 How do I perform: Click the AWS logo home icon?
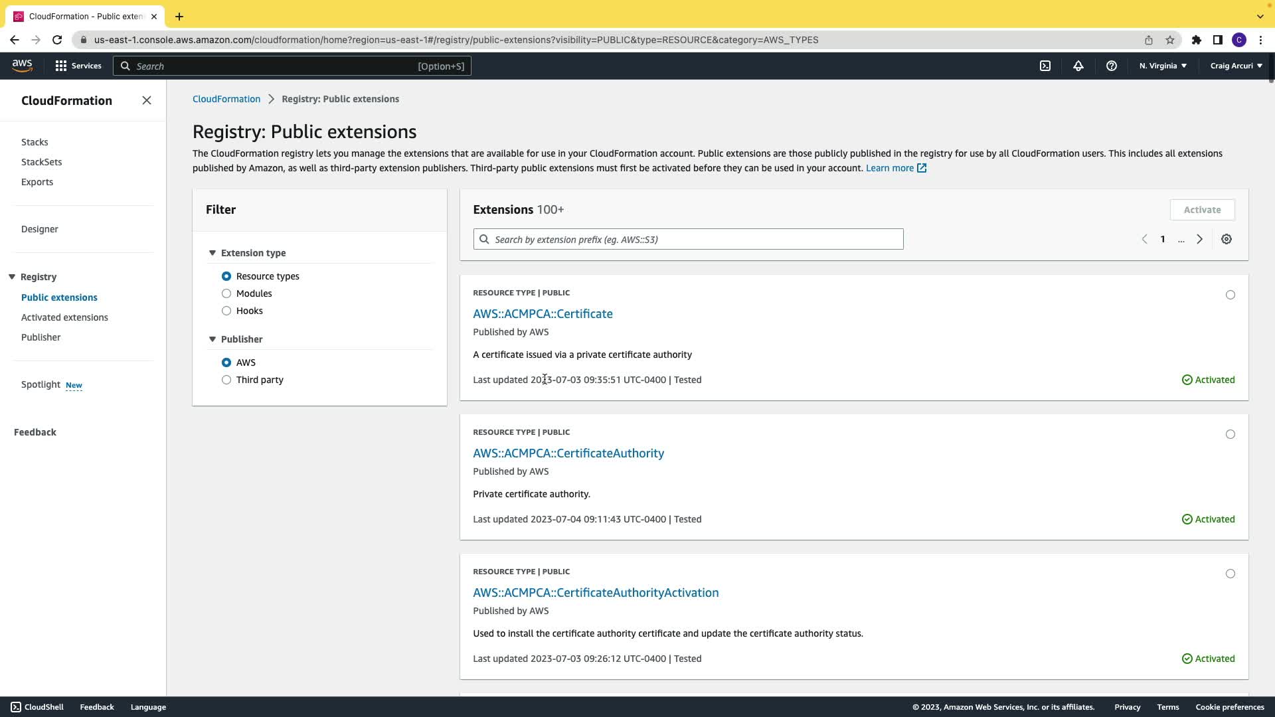(x=22, y=65)
